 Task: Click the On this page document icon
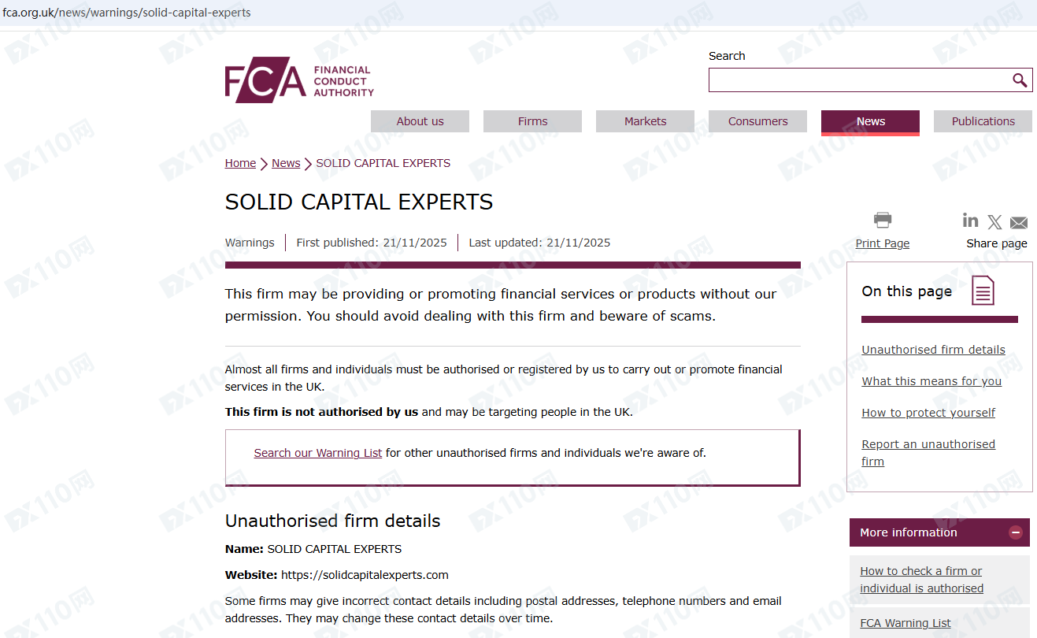click(983, 291)
